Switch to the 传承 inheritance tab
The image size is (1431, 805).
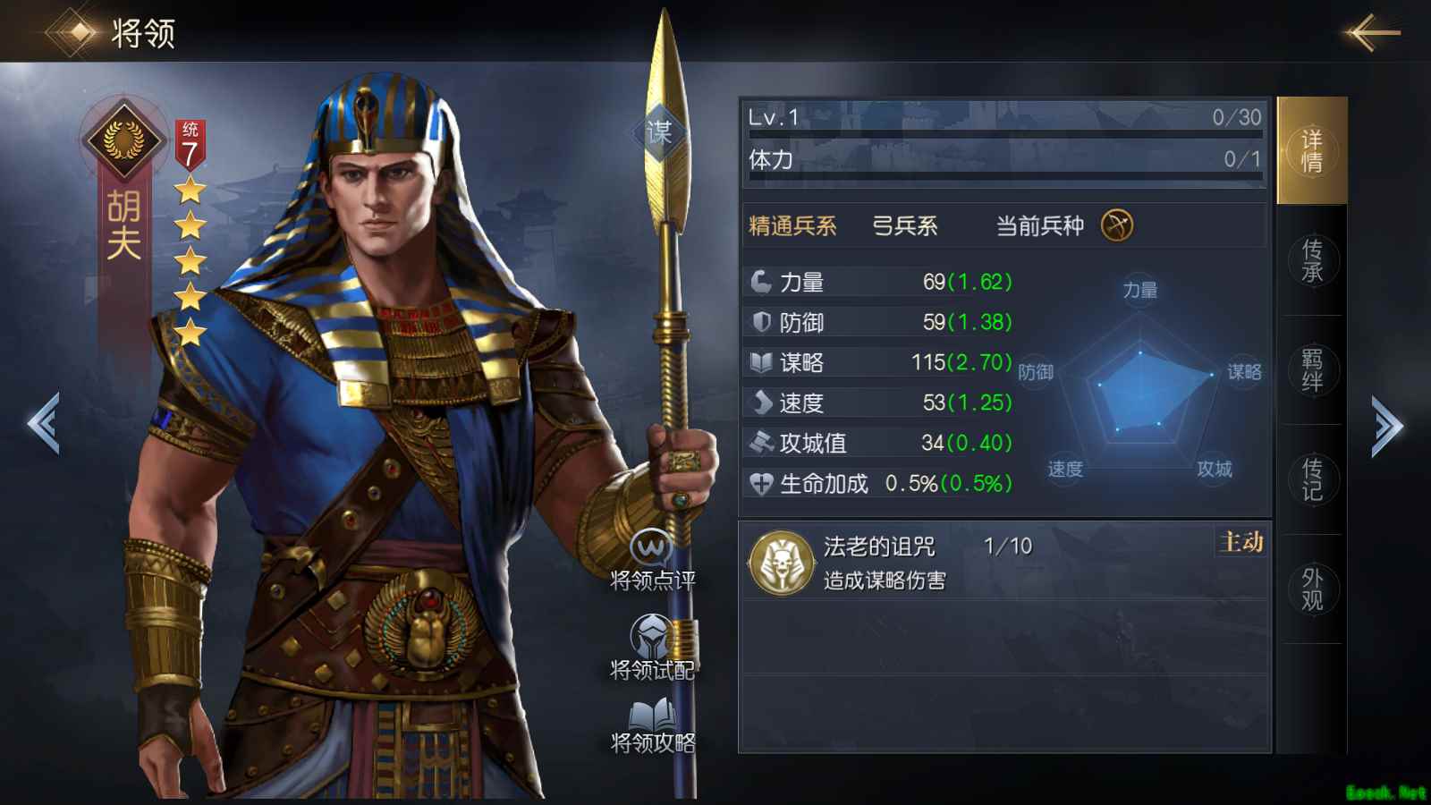coord(1311,260)
